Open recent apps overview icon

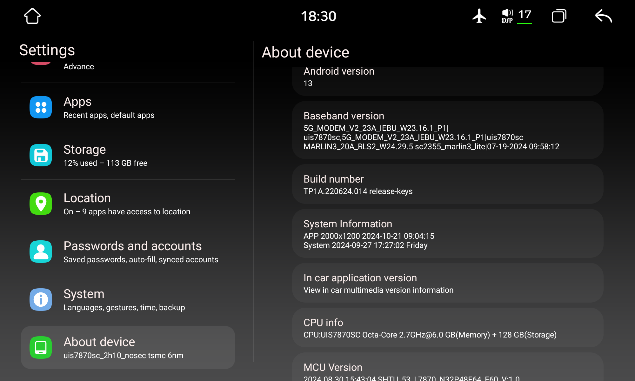[559, 16]
